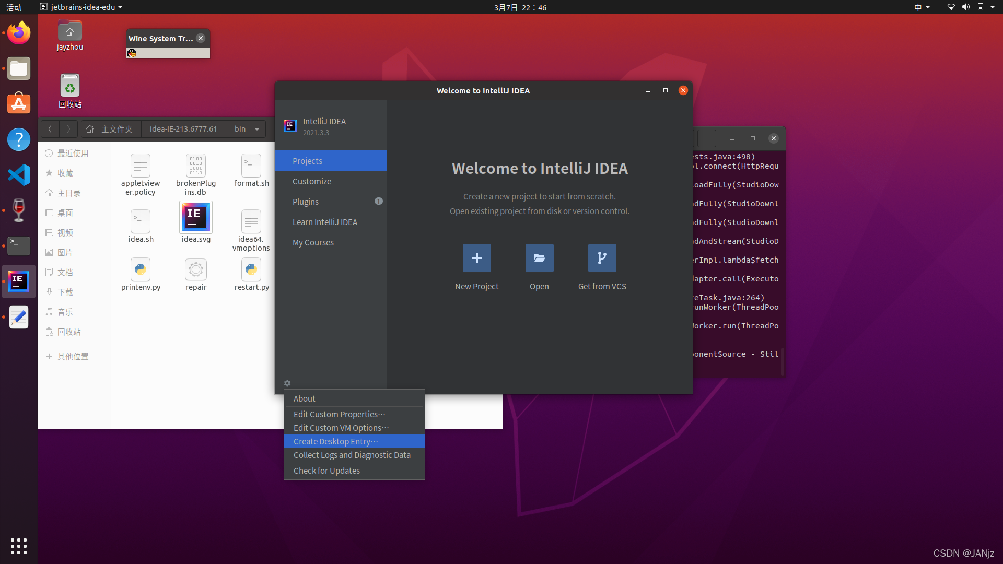Open the system status menu arrow
The height and width of the screenshot is (564, 1003).
pos(993,7)
